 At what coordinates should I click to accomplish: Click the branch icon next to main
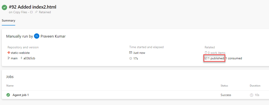(x=9, y=58)
